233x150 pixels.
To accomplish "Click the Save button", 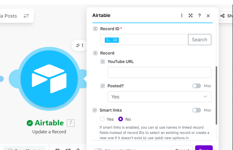I will pos(204,148).
